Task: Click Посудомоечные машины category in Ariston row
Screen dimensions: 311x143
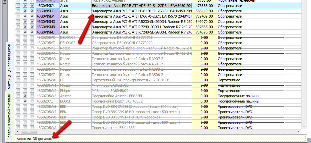Action: [251, 96]
